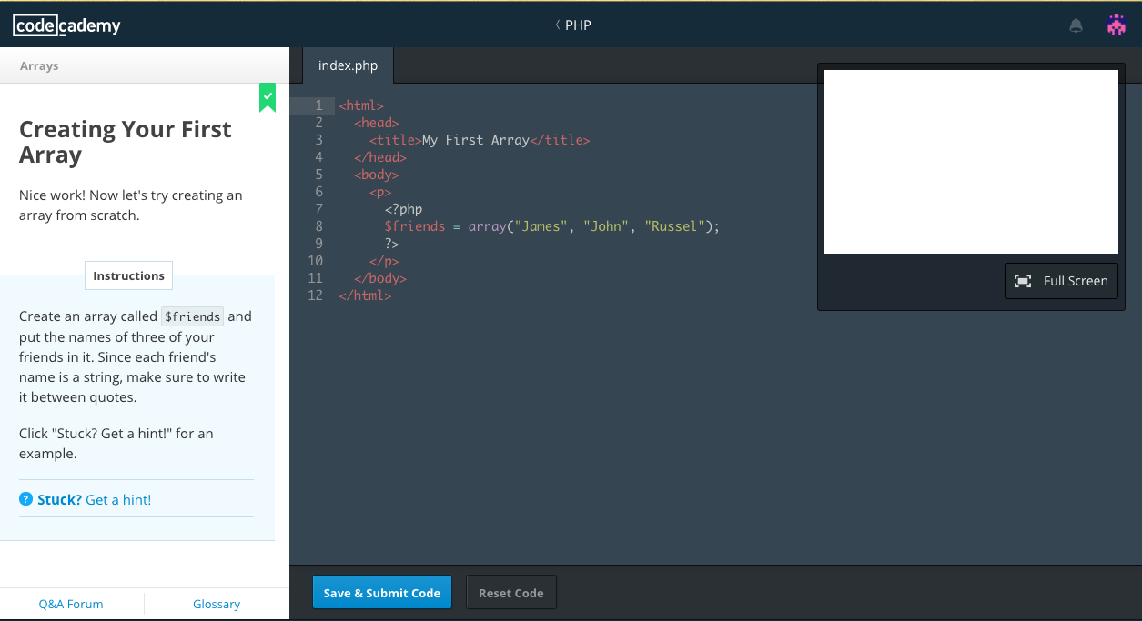
Task: Open the Arrays section header
Action: (x=39, y=65)
